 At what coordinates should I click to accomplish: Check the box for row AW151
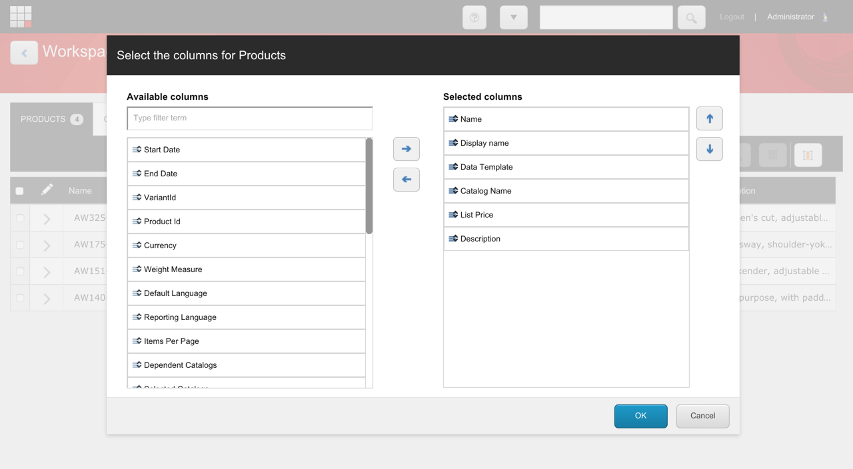click(x=20, y=271)
